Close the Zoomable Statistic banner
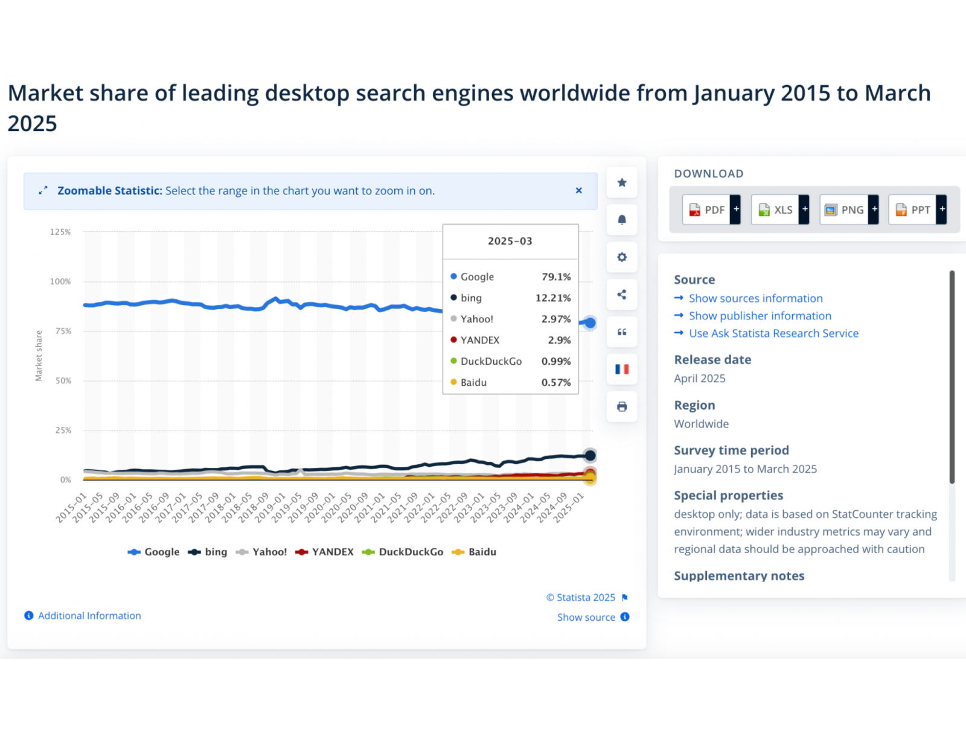Image resolution: width=966 pixels, height=733 pixels. coord(578,191)
